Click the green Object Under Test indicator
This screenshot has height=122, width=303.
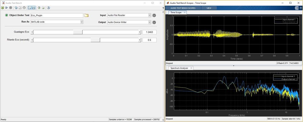pyautogui.click(x=6, y=15)
